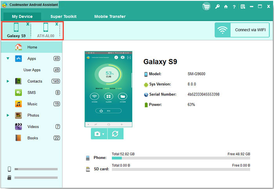Click the key register icon

217,7
